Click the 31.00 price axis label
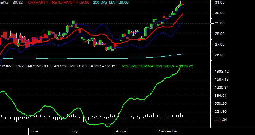The width and height of the screenshot is (255, 135). tap(220, 3)
